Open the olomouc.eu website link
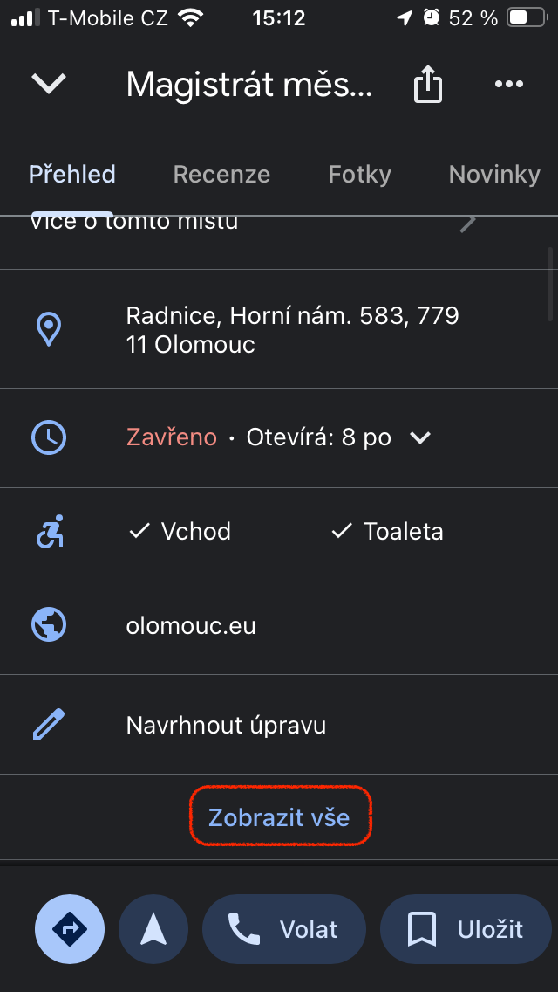558x992 pixels. pos(191,626)
